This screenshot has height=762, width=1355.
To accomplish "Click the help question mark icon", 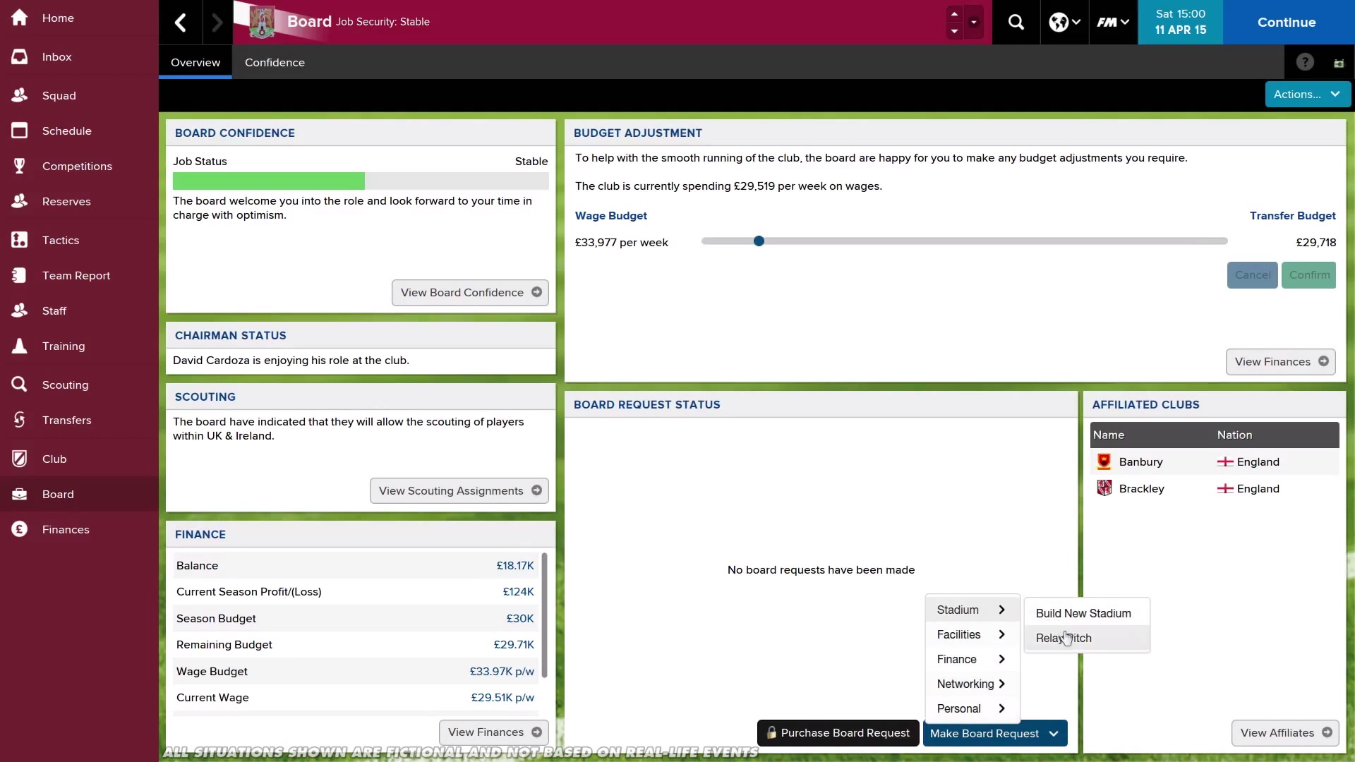I will (1305, 62).
